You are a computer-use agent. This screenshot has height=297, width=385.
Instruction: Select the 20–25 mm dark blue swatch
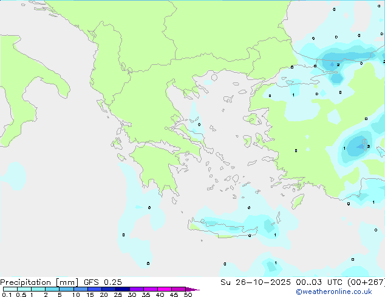click(109, 289)
